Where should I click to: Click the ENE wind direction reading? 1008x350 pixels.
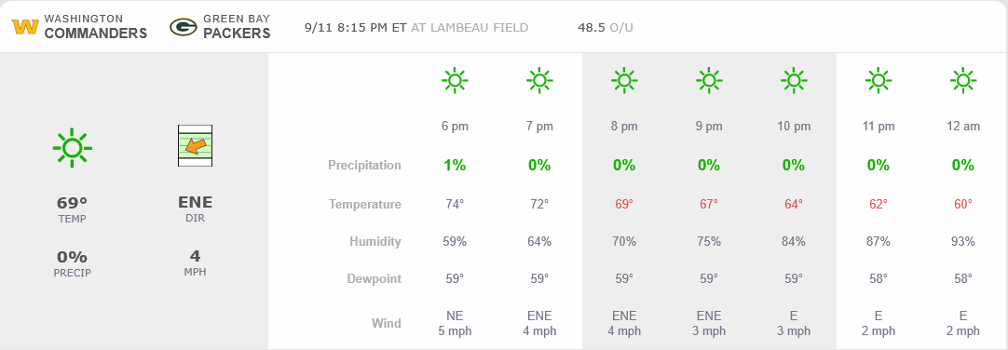pos(195,202)
